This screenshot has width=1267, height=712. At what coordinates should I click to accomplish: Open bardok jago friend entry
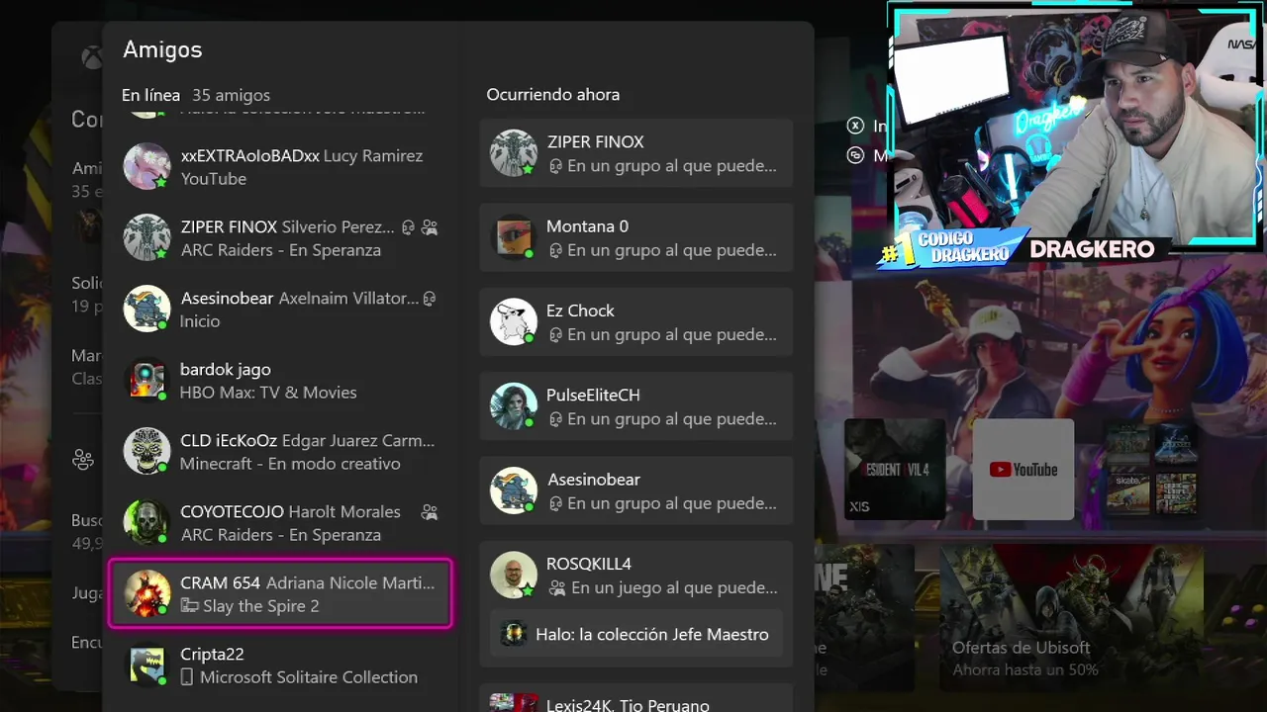coord(280,381)
